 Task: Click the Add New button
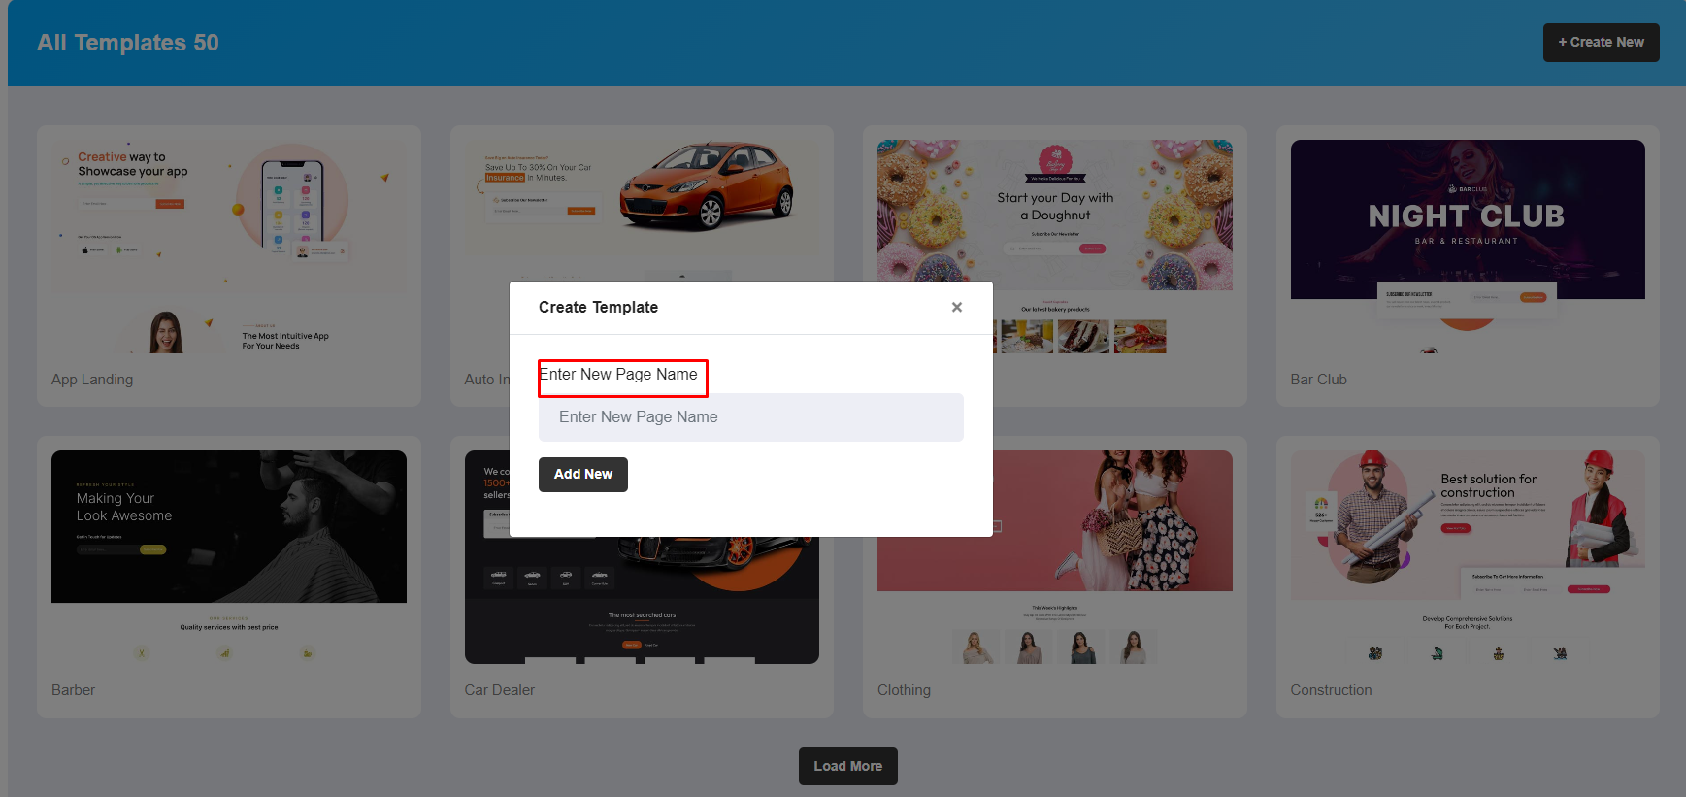coord(582,475)
